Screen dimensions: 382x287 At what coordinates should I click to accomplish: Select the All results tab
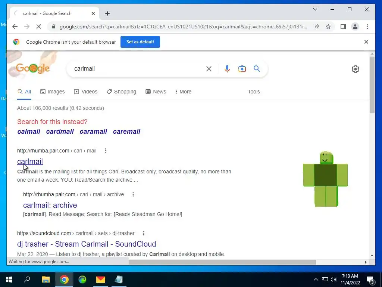tap(24, 92)
